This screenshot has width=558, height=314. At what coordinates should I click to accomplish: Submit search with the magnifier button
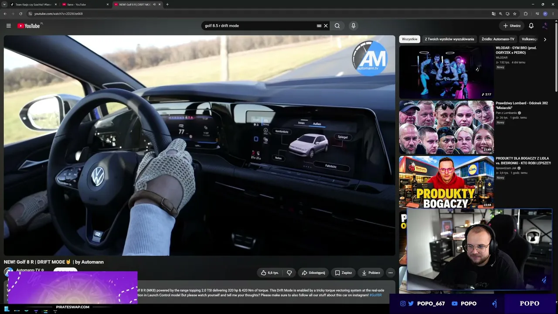click(x=337, y=26)
